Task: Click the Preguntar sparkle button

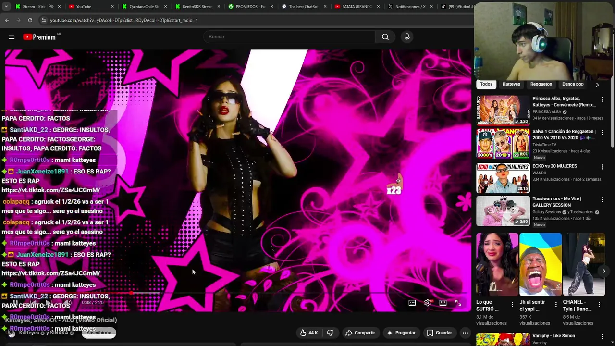Action: coord(401,333)
